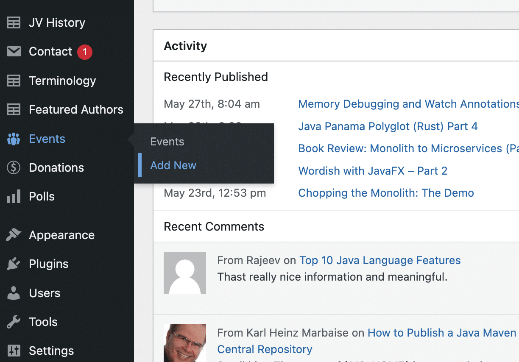Image resolution: width=519 pixels, height=362 pixels.
Task: Open the Settings sliders icon
Action: [13, 351]
